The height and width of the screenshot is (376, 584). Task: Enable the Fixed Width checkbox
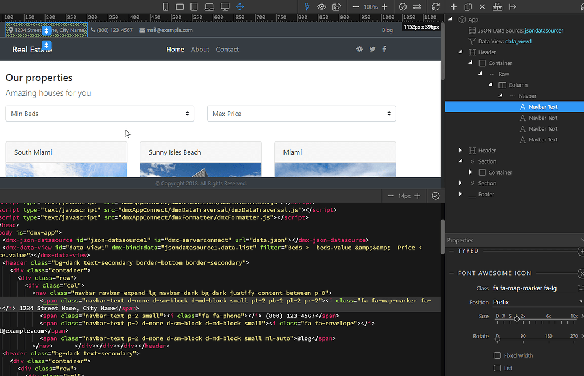497,355
